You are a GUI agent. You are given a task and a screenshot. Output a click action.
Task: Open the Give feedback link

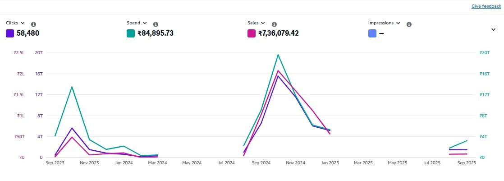(x=486, y=6)
